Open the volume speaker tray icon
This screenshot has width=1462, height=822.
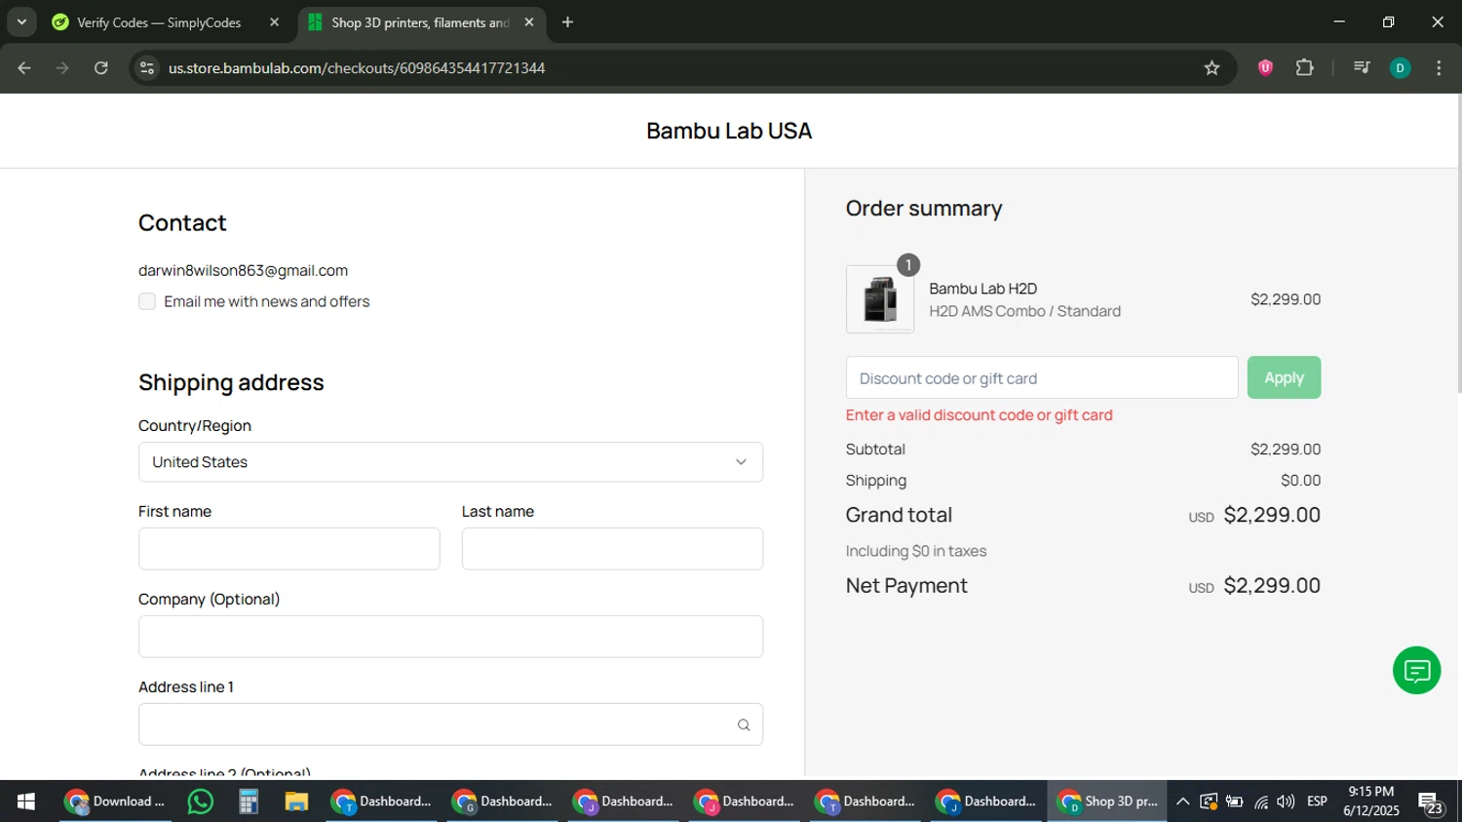(x=1286, y=802)
